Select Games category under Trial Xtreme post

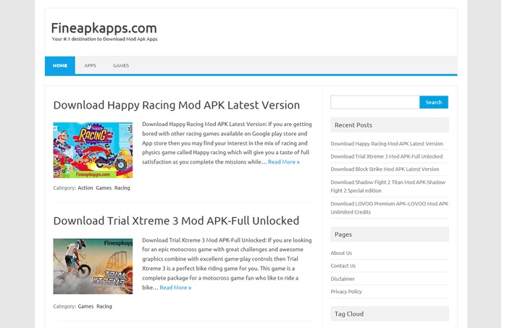(85, 306)
